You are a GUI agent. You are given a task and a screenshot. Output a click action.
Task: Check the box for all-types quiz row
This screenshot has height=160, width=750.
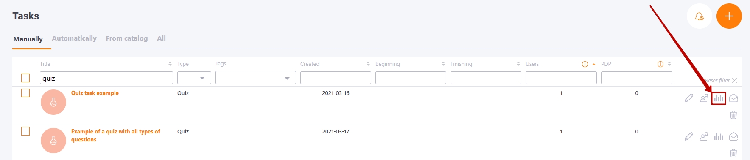(25, 131)
